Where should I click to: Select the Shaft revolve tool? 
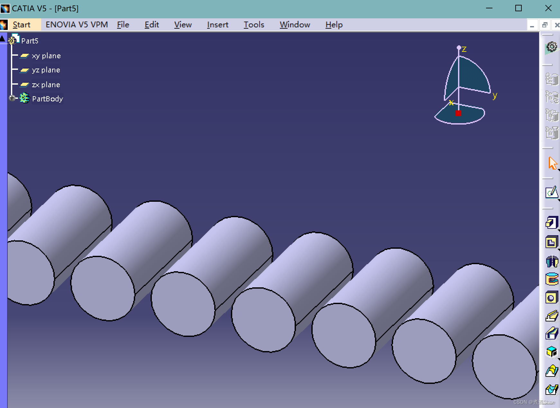coord(552,261)
